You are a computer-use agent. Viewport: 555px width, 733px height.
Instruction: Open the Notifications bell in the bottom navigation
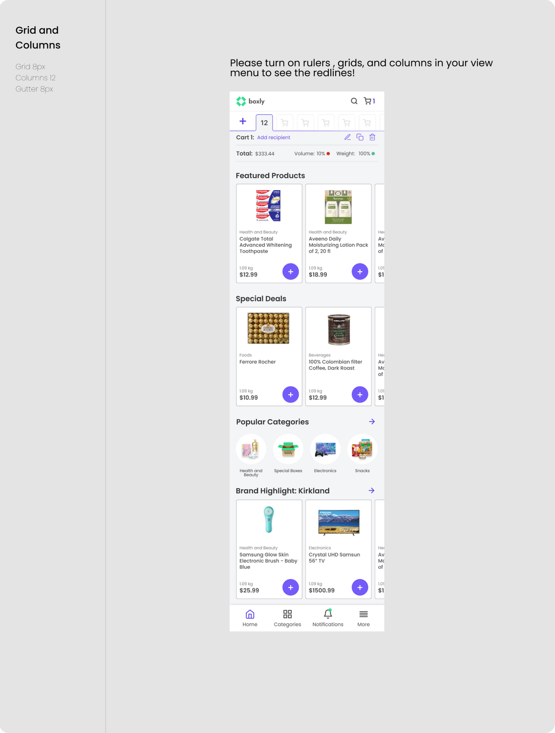click(x=328, y=618)
